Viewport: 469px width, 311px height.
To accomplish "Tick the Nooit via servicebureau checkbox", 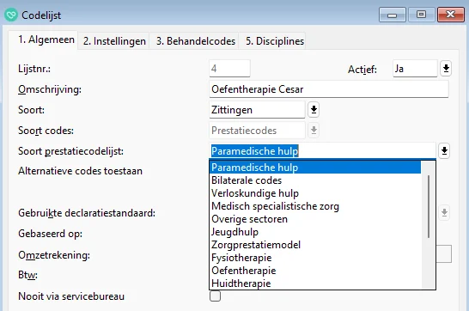I will tap(215, 296).
